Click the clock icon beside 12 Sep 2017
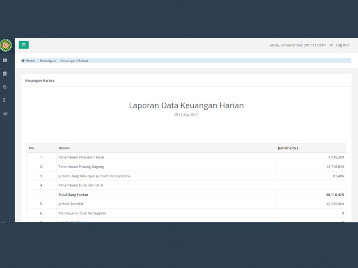Screen dimensions: 358x268 pyautogui.click(x=176, y=115)
